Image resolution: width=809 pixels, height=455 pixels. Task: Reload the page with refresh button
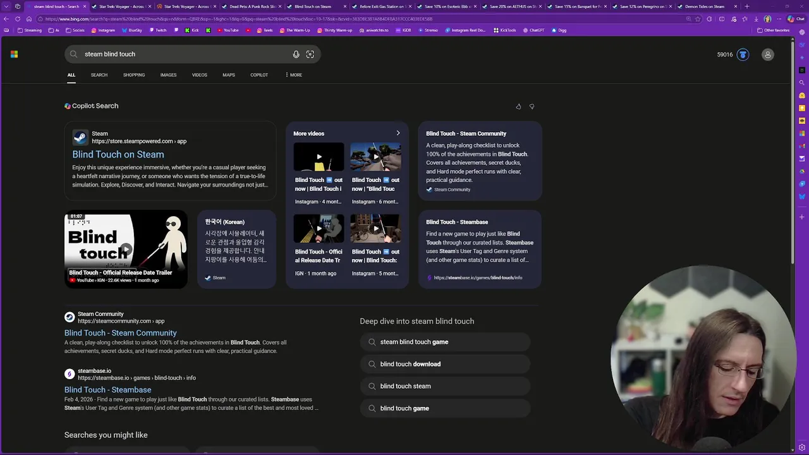coord(17,19)
